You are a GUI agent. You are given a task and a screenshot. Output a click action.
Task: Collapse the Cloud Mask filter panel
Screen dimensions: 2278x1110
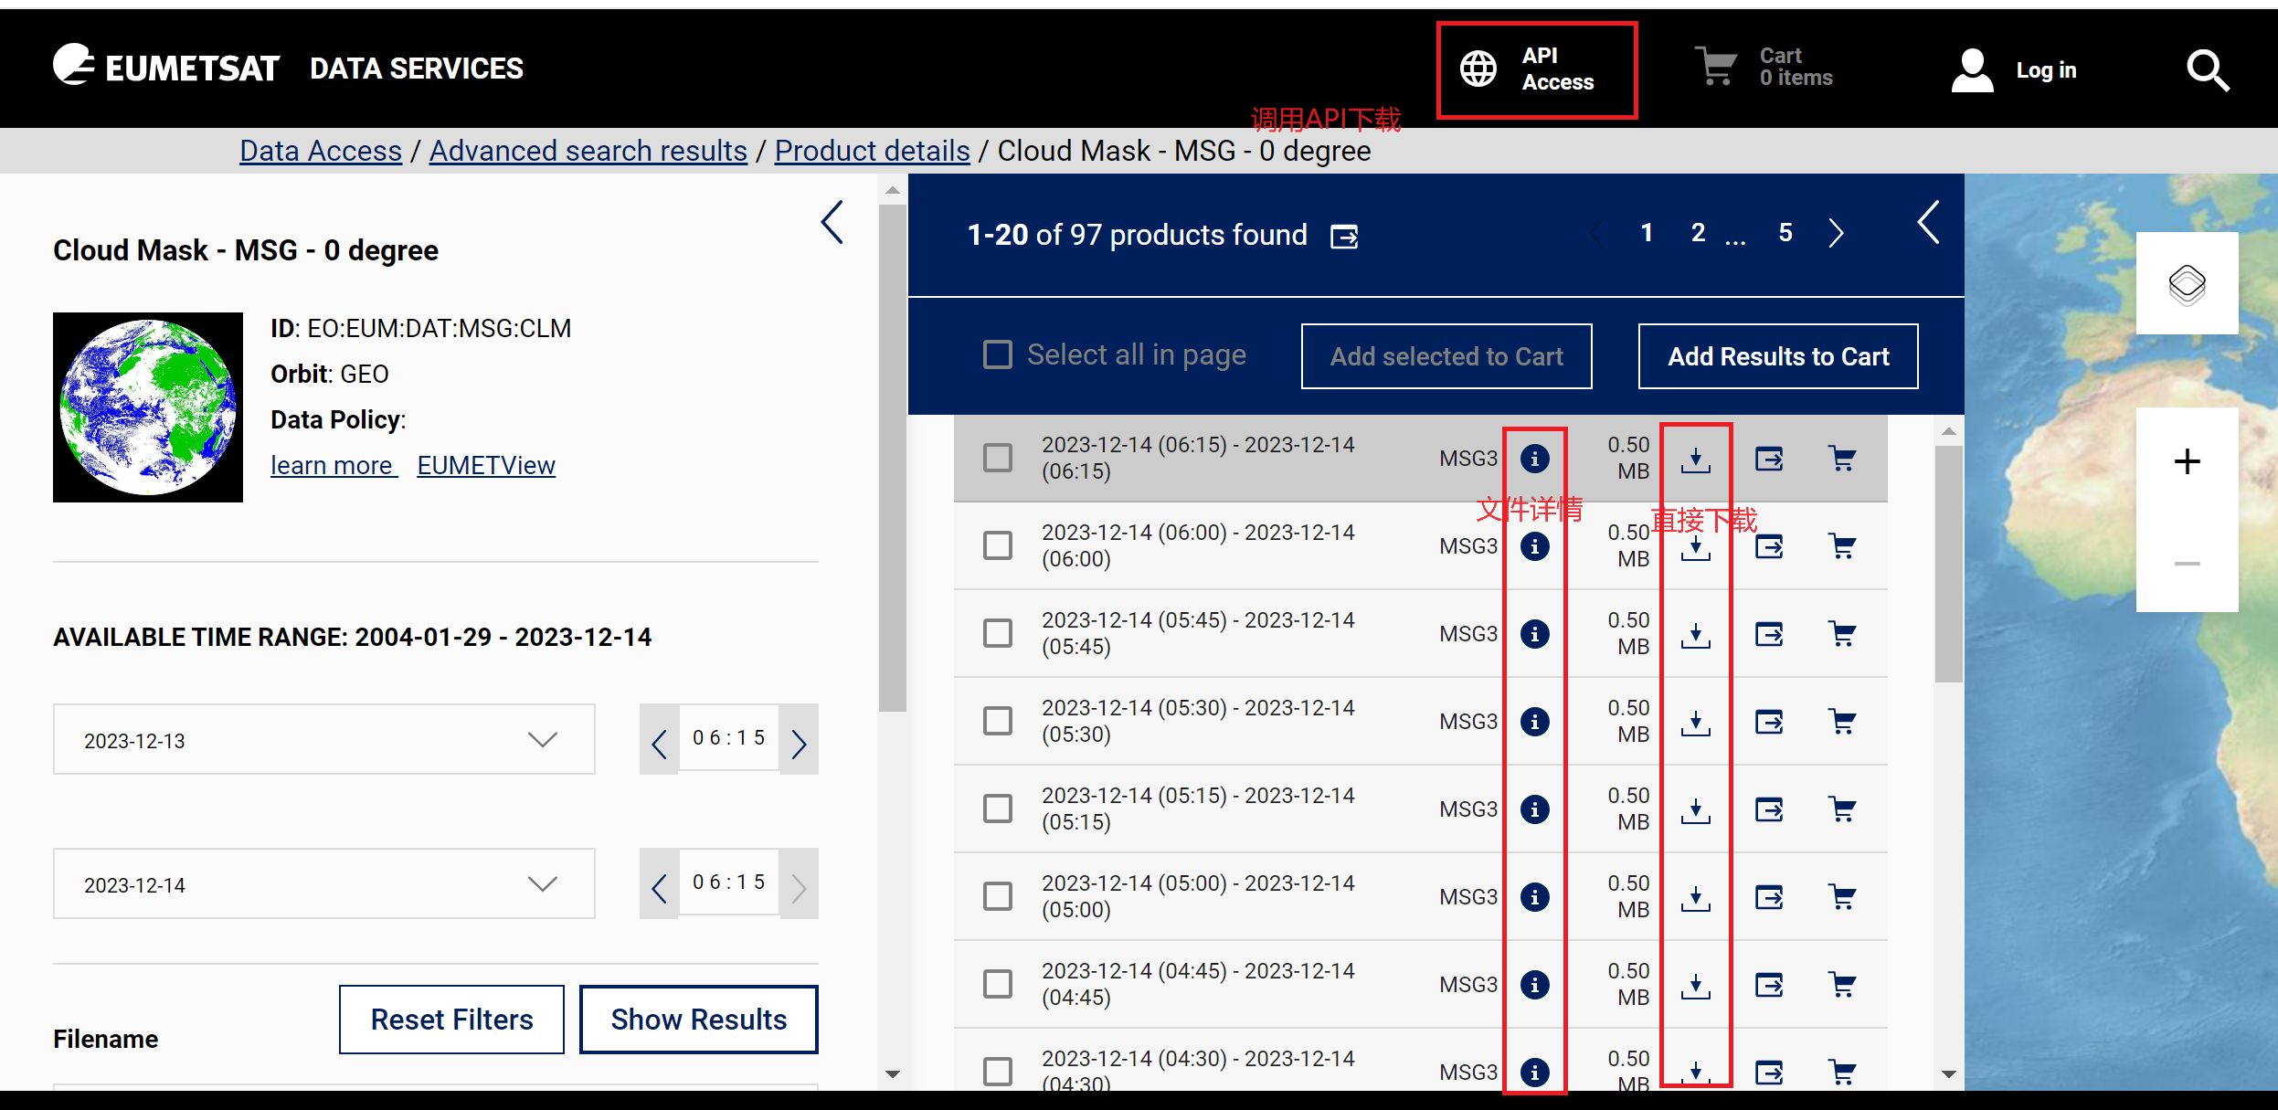[832, 222]
